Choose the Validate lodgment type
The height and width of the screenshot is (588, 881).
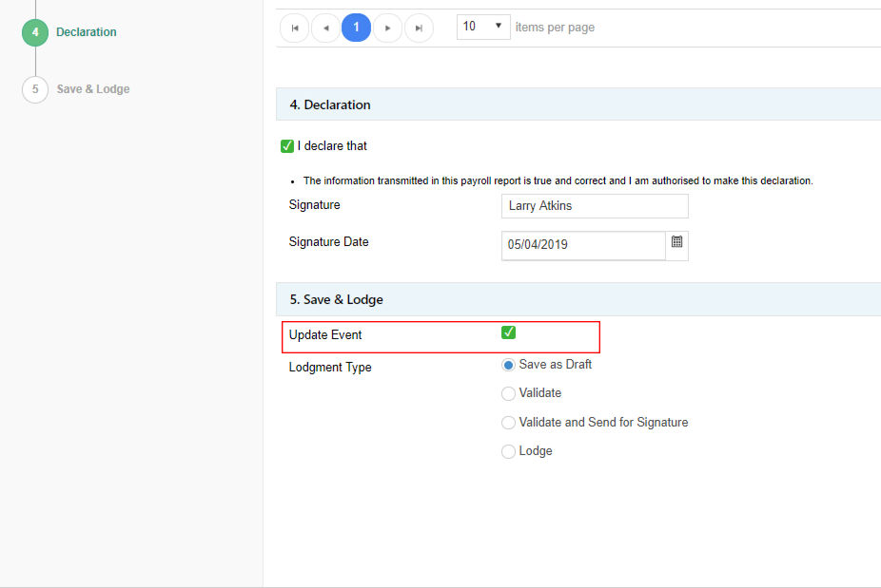coord(508,393)
